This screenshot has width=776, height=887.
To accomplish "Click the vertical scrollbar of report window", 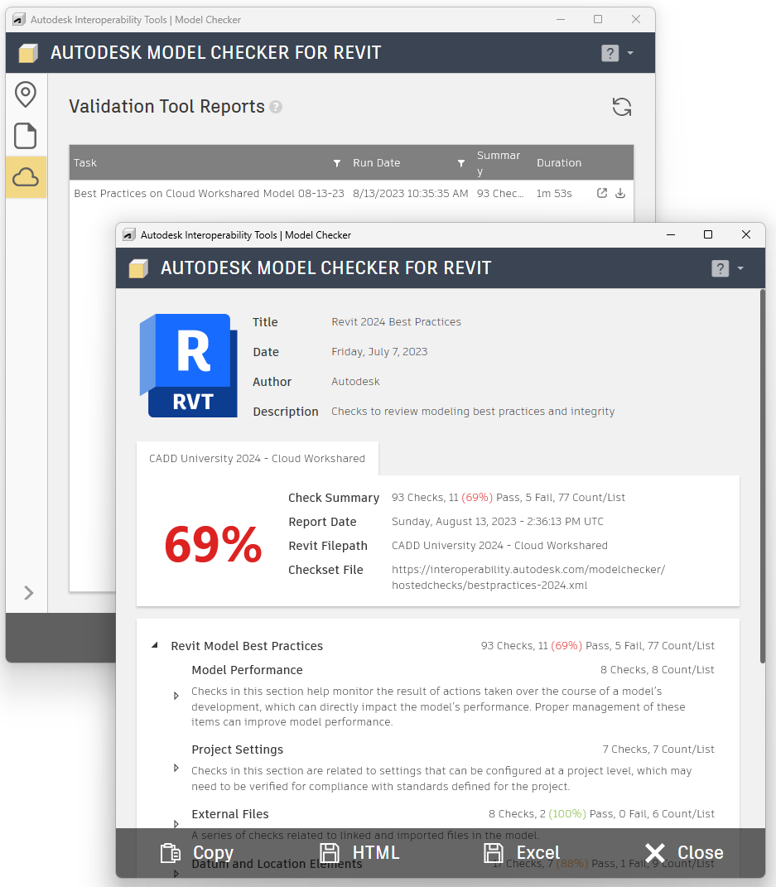I will click(x=762, y=475).
